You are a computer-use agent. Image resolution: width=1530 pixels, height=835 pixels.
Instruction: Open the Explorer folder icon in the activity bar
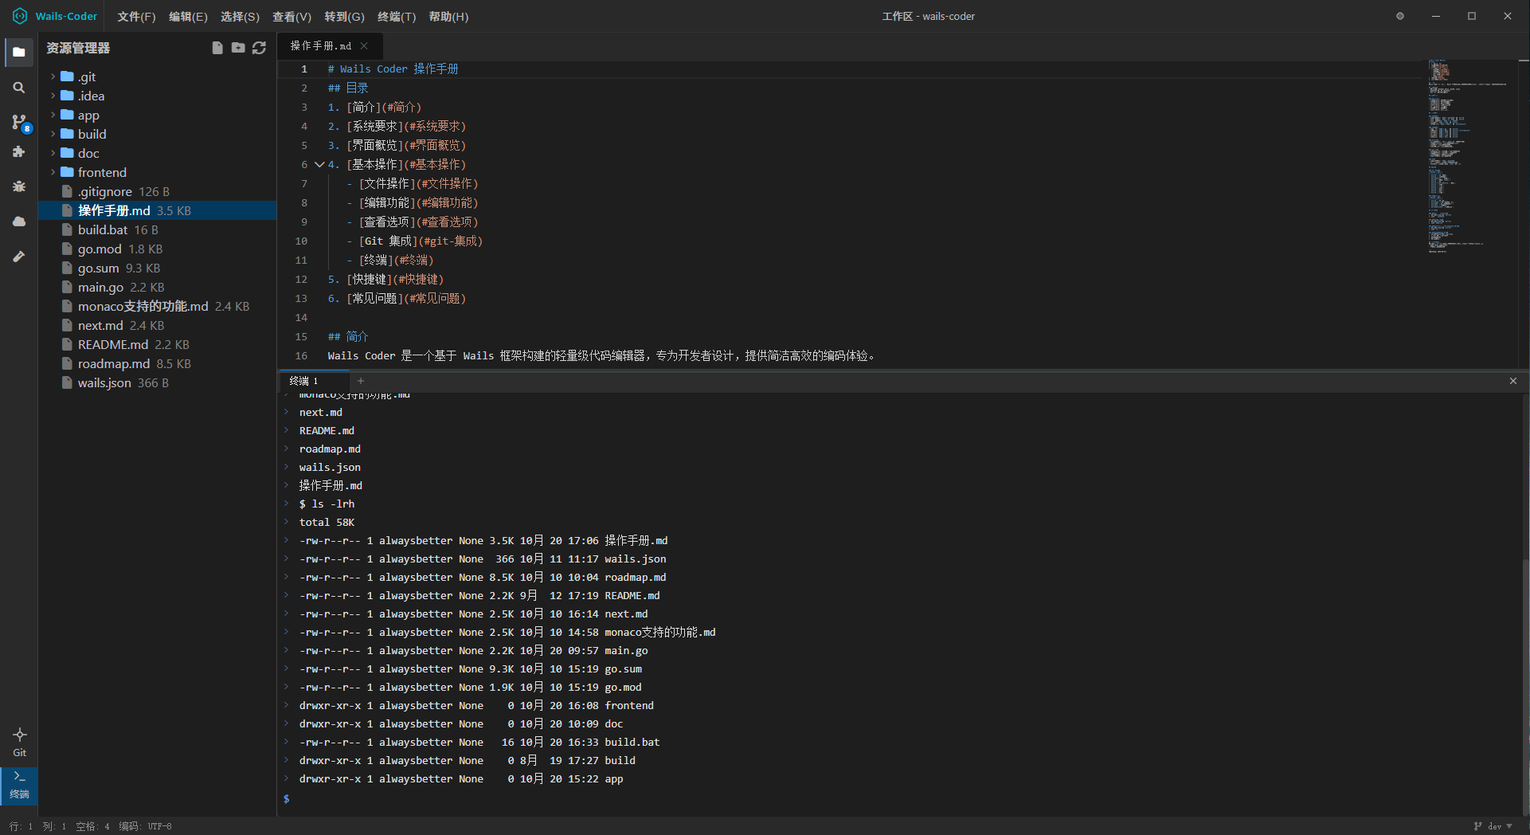pos(19,53)
